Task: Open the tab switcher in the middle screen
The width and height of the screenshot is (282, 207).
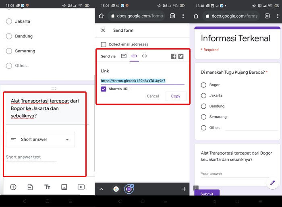Action: [x=172, y=16]
